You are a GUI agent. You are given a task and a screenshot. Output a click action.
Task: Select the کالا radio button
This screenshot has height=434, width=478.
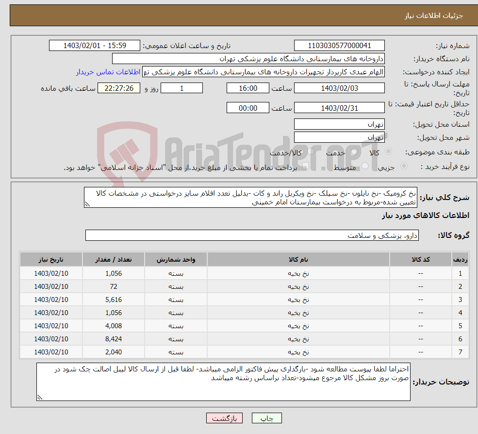point(388,151)
